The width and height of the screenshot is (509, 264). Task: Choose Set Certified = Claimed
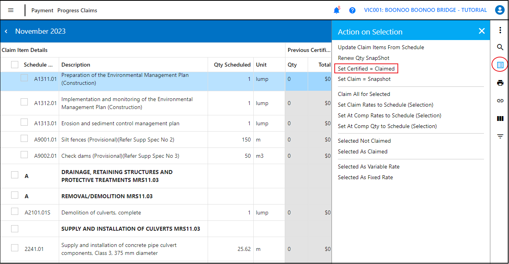coord(366,69)
